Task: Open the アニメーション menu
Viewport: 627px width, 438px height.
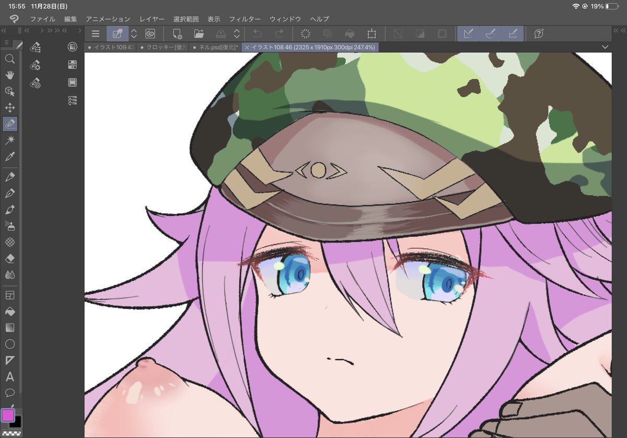Action: click(x=108, y=19)
